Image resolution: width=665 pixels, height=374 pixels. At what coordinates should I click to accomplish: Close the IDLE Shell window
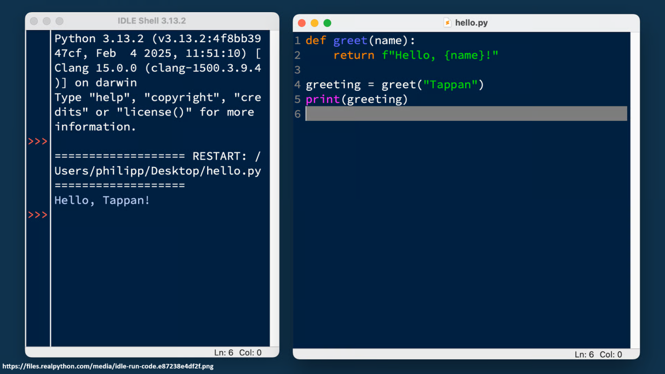pos(34,21)
